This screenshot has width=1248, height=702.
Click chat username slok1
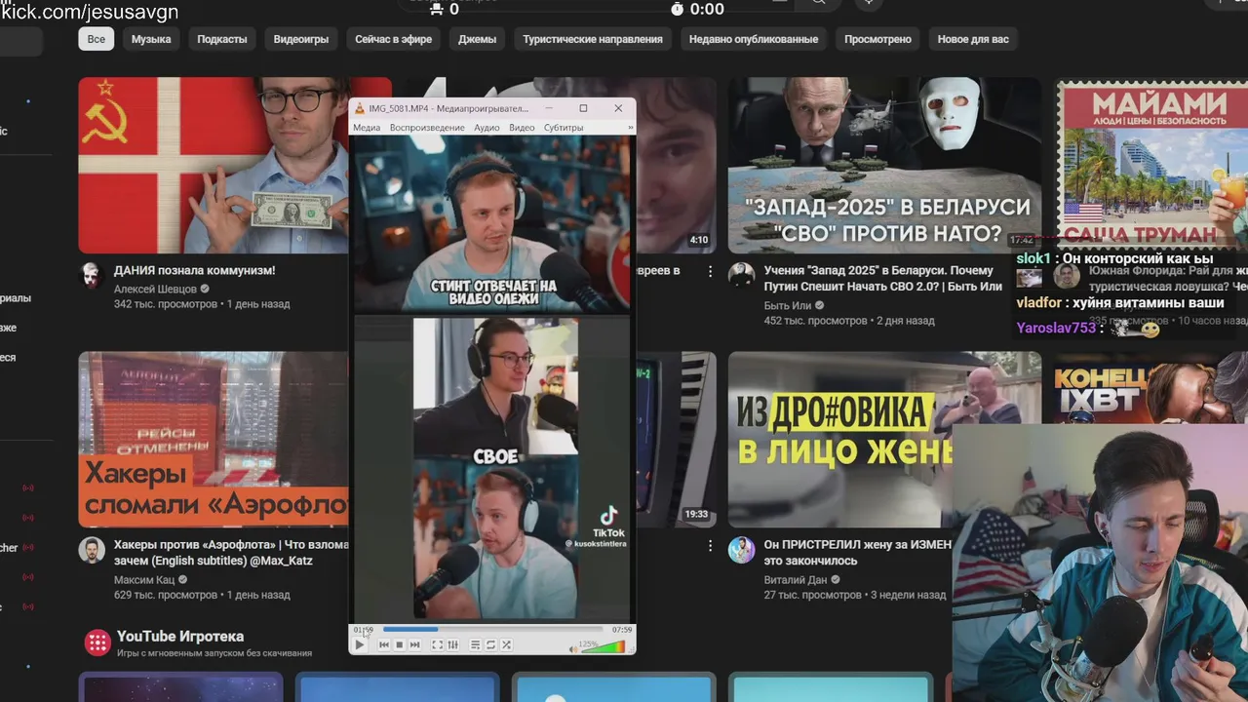(x=1033, y=258)
